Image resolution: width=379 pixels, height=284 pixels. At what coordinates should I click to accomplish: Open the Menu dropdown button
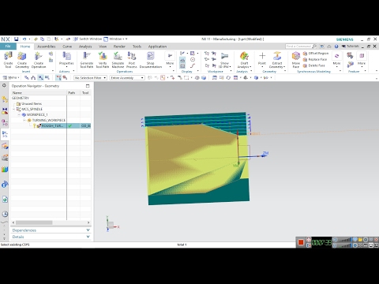tap(11, 77)
